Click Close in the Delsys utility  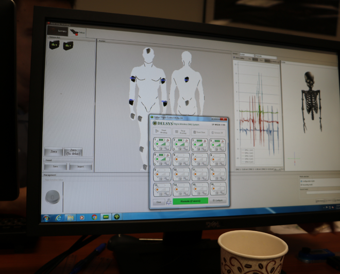159,202
